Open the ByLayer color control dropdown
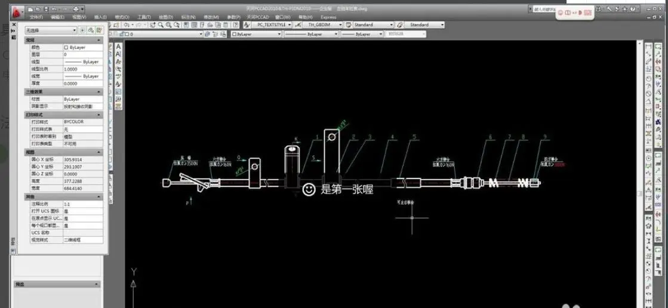Screen dimensions: 668x308 click(257, 34)
